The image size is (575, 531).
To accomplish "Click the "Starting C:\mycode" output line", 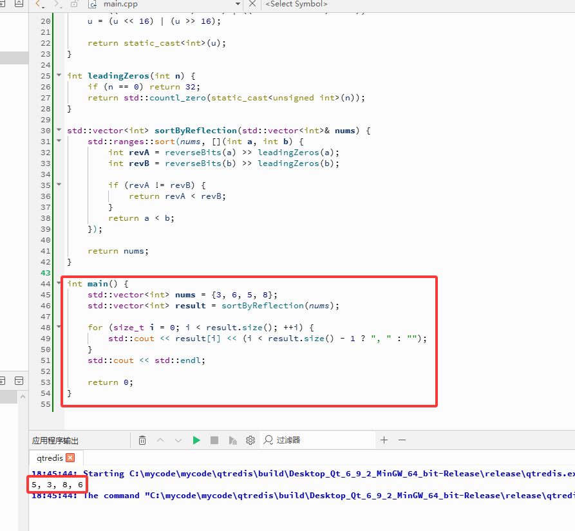I will (303, 474).
